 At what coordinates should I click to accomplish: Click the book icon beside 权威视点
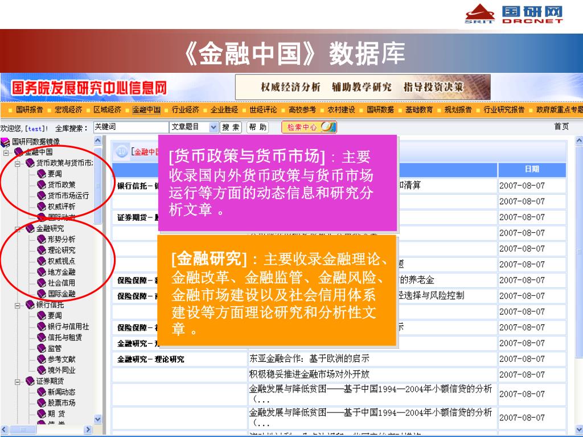pyautogui.click(x=42, y=261)
